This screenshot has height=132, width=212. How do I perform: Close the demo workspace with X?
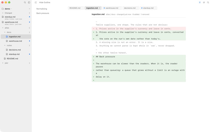[29, 9]
